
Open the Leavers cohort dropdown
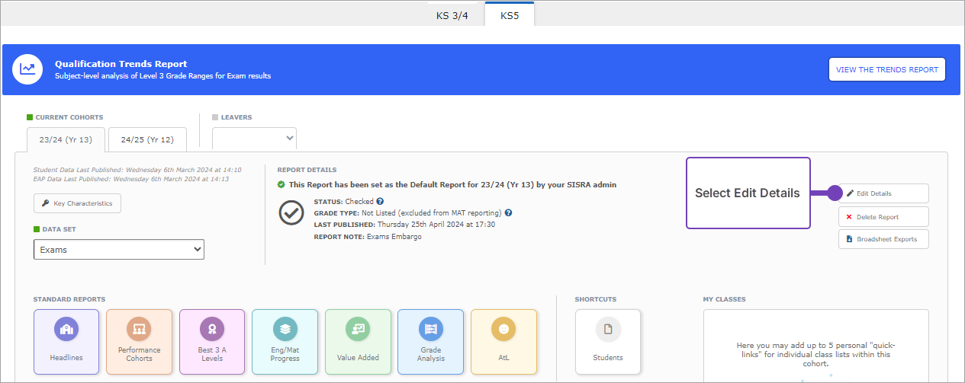click(254, 138)
